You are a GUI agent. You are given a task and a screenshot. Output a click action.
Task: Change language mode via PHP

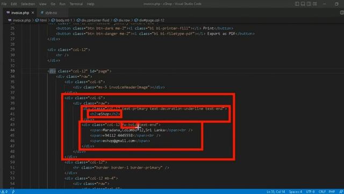332,192
